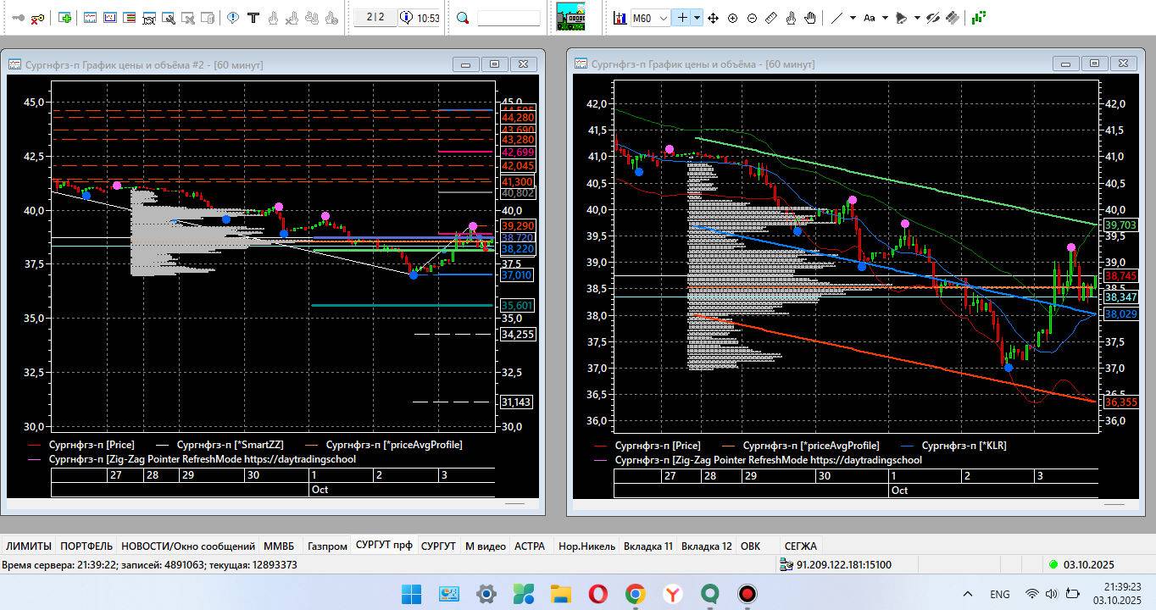Expand the Aa text tool dropdown arrow

885,18
